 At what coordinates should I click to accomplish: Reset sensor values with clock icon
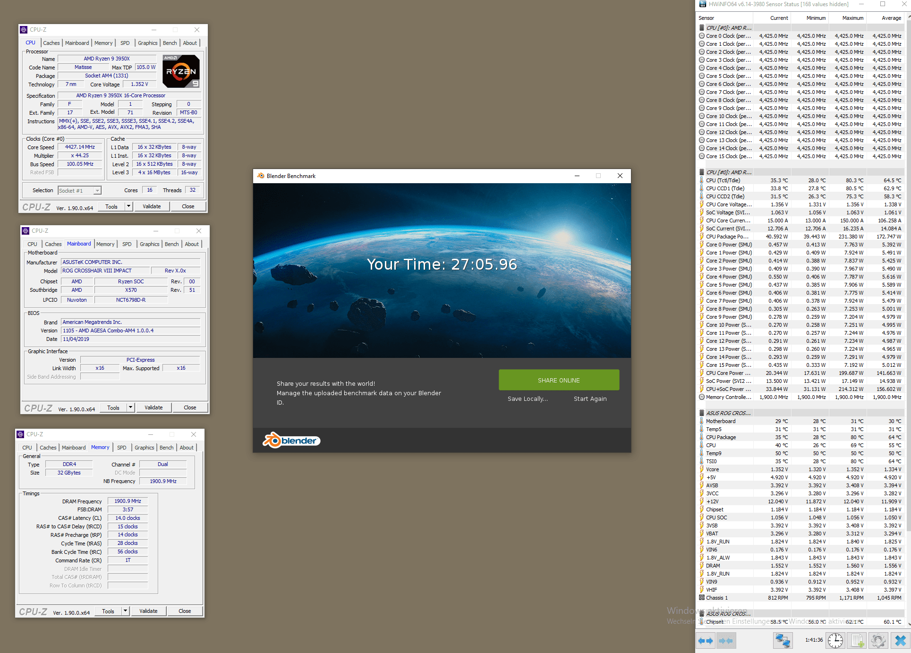[x=835, y=641]
